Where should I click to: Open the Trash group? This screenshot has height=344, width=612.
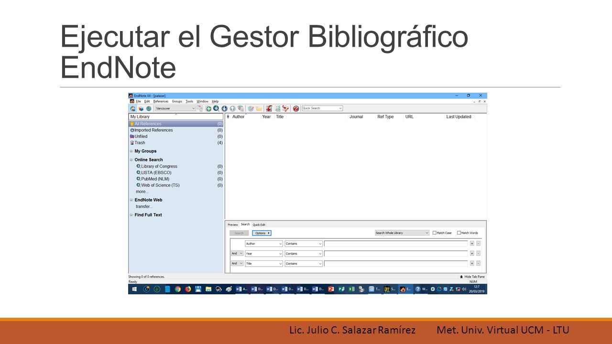(x=176, y=142)
